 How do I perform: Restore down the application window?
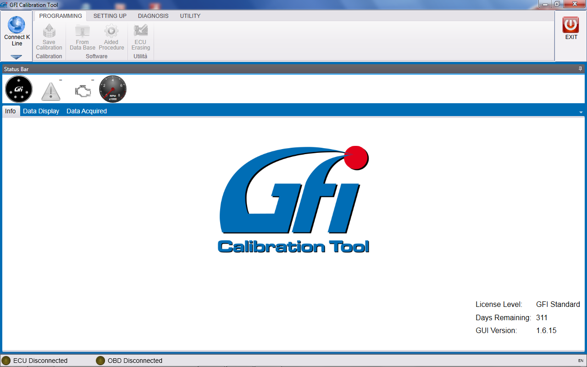557,4
